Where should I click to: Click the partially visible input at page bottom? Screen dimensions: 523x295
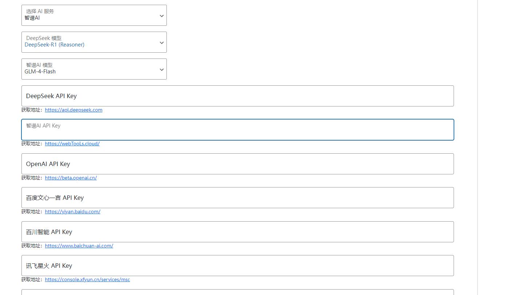[x=238, y=293]
